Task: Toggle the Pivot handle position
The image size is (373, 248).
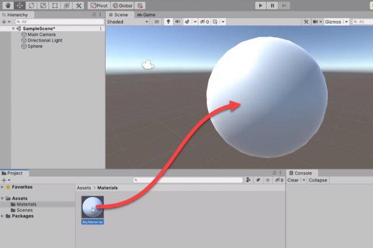Action: tap(99, 6)
